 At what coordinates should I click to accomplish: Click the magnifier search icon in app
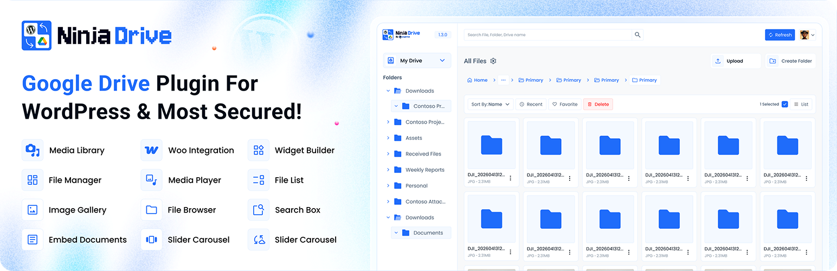[x=638, y=35]
